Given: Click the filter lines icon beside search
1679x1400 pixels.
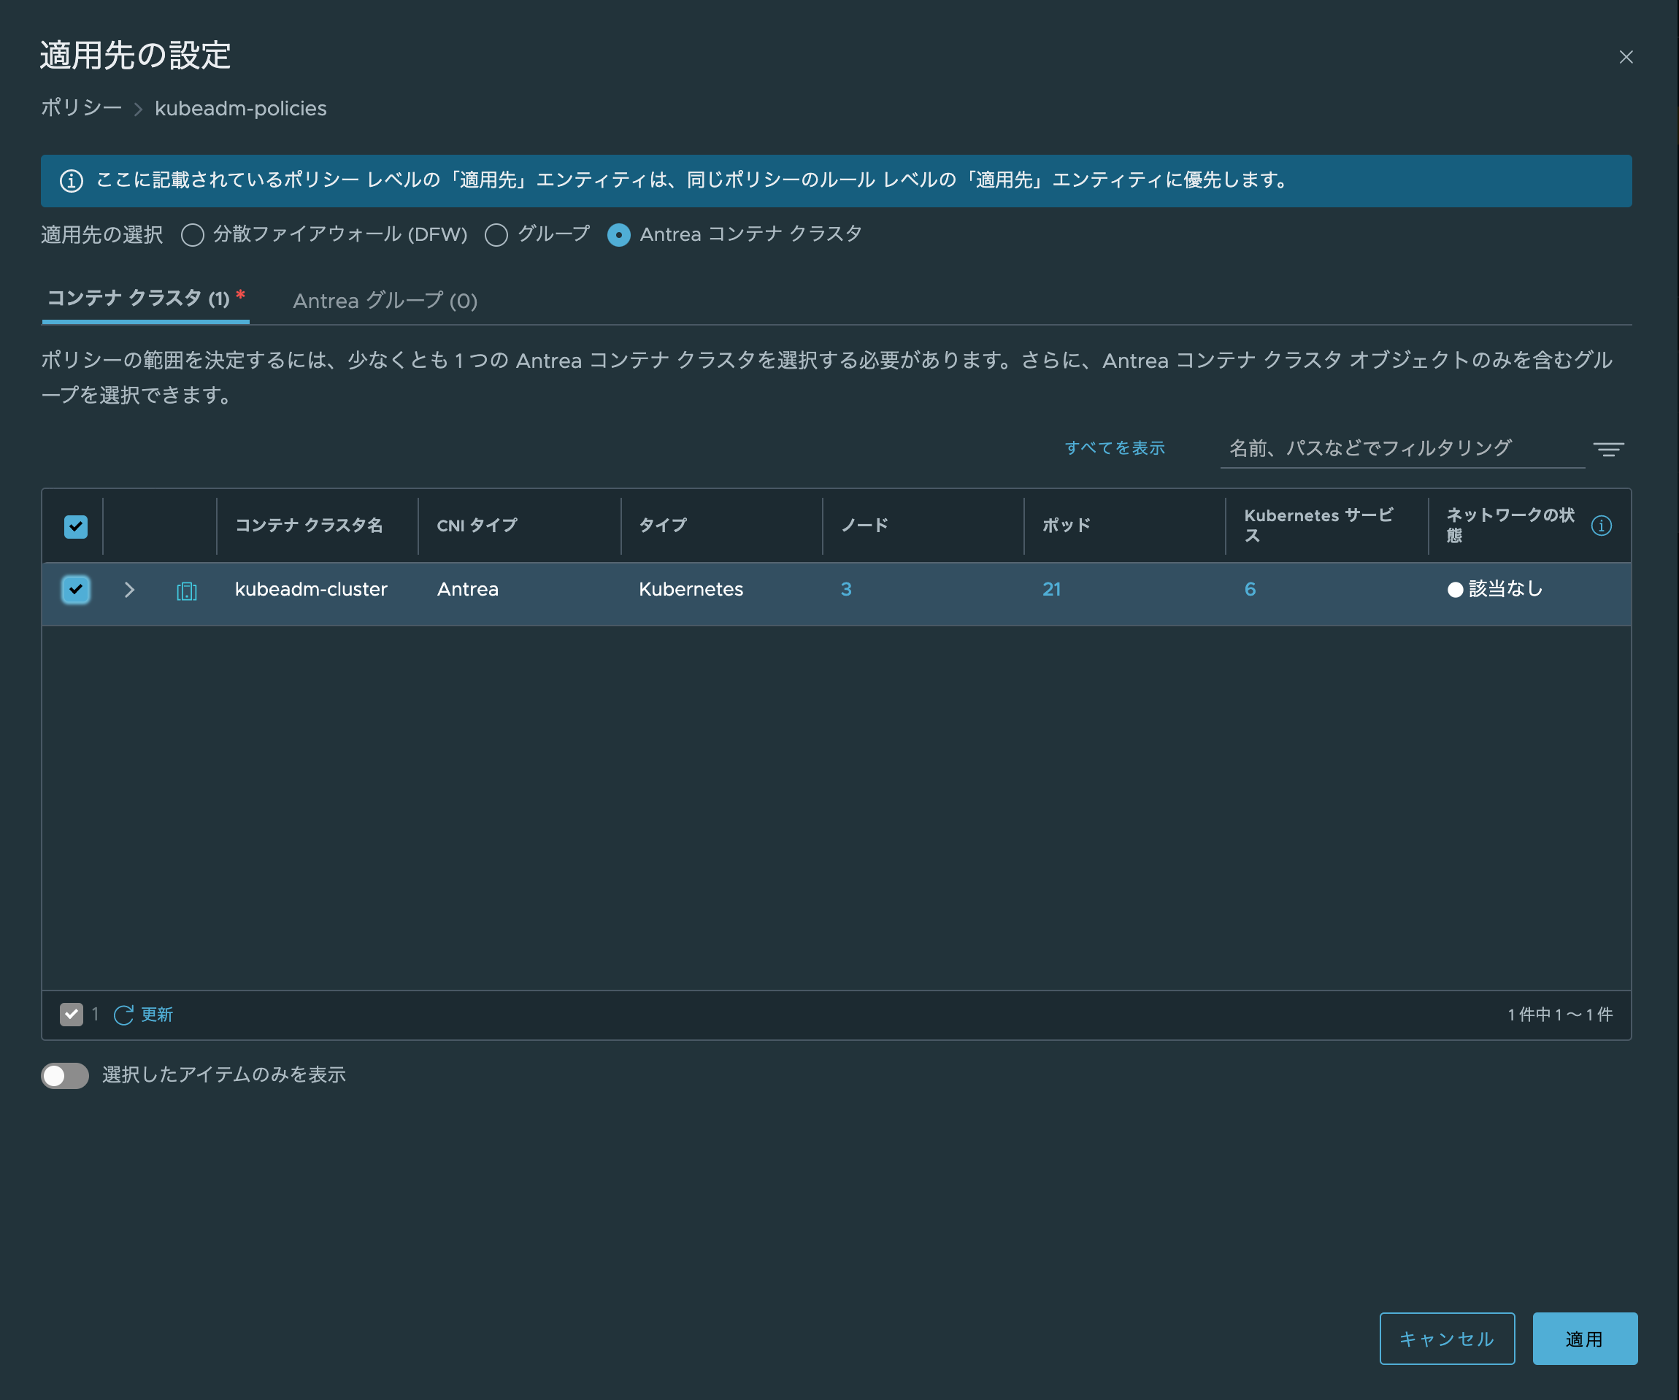Looking at the screenshot, I should coord(1608,450).
